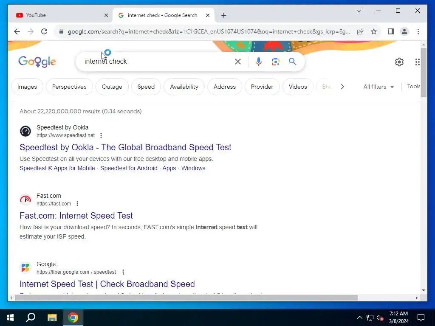
Task: Open the notification center icon
Action: click(x=421, y=318)
